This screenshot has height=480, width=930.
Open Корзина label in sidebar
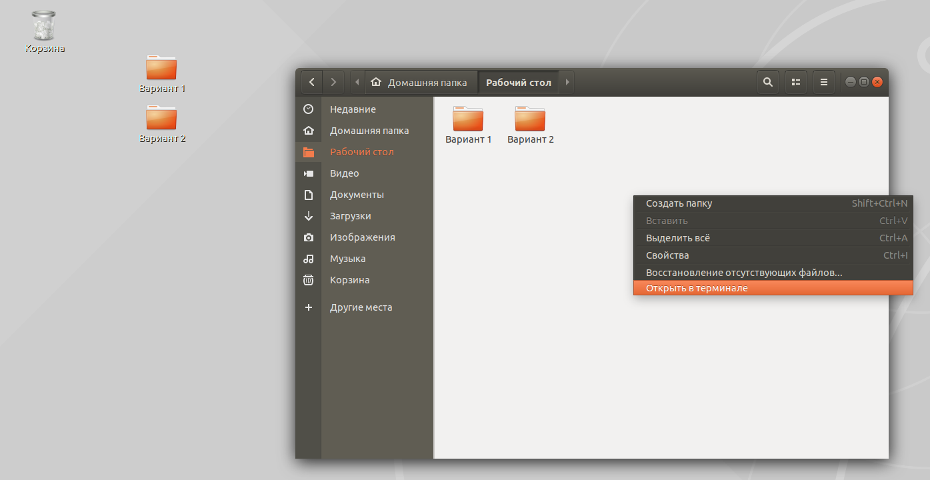coord(350,280)
